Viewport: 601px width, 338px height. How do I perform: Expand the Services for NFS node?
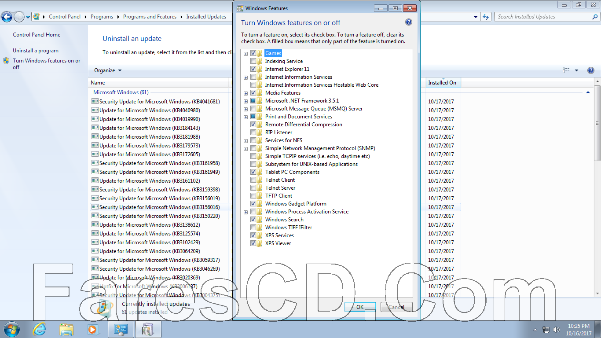[246, 141]
